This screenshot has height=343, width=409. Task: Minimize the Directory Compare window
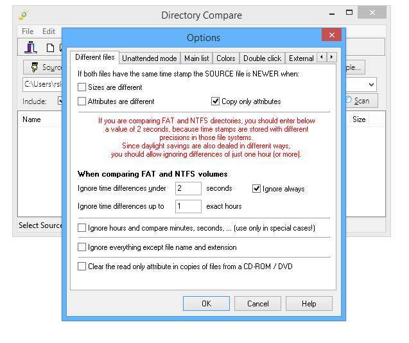point(332,14)
